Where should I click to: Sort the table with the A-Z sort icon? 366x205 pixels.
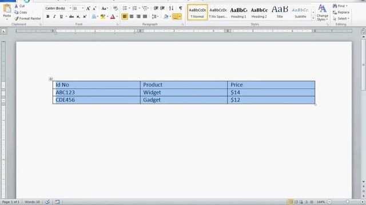point(171,9)
